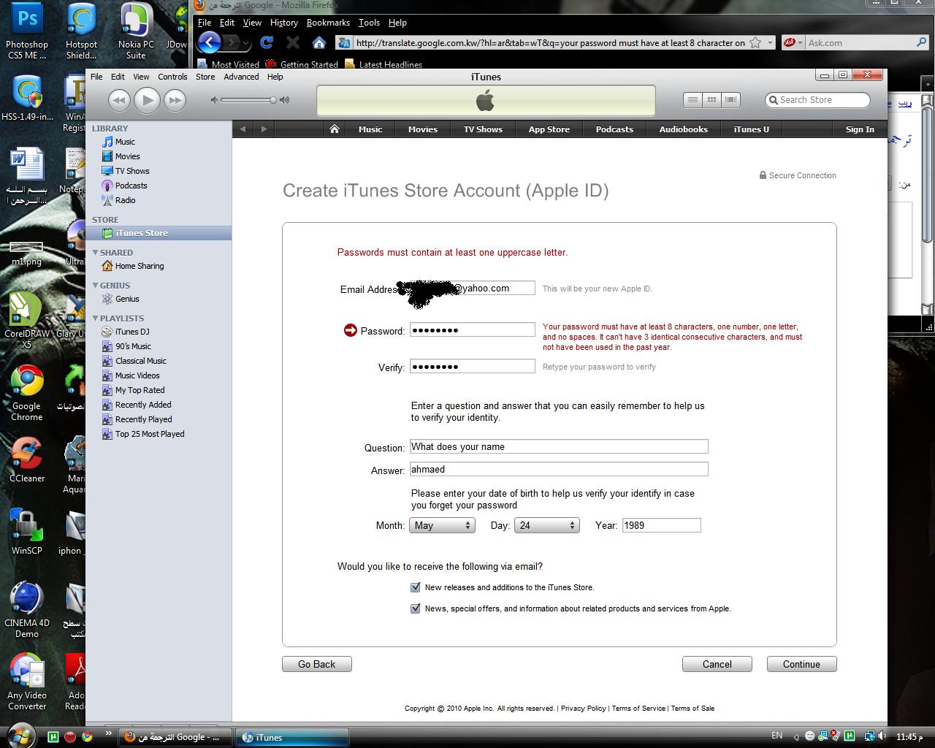
Task: Click the Cancel button
Action: (x=717, y=664)
